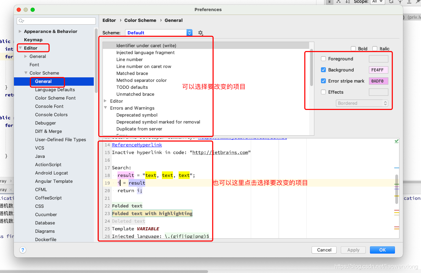The width and height of the screenshot is (421, 273).
Task: Select Matched brace option
Action: pyautogui.click(x=132, y=73)
